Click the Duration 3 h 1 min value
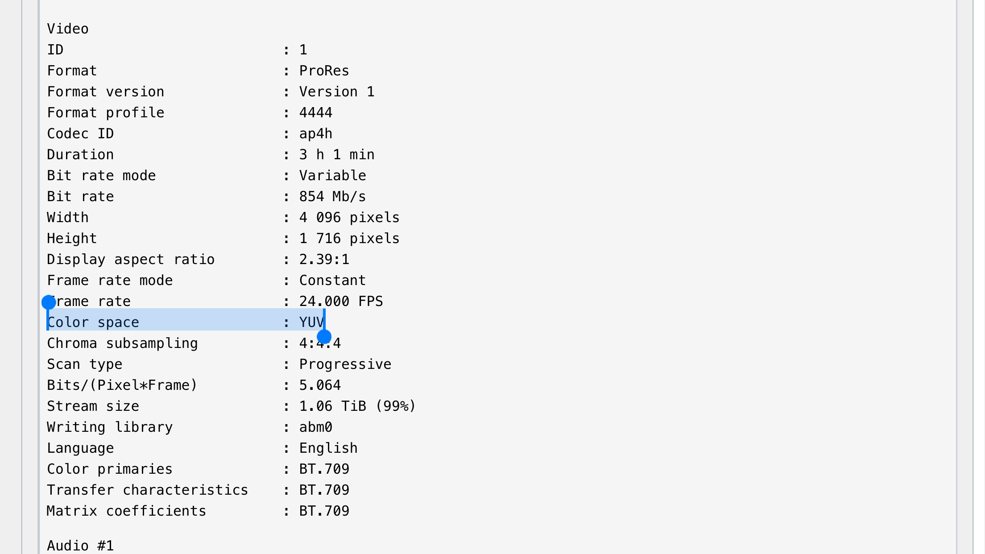 point(336,154)
